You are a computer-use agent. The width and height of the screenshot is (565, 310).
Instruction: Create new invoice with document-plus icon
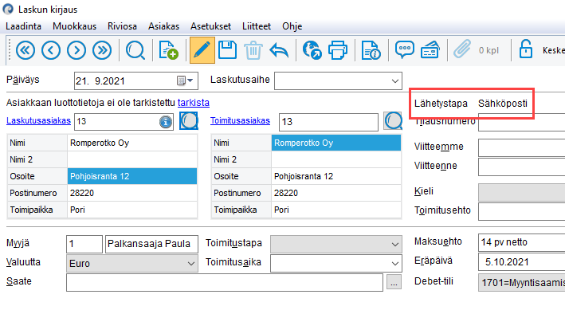(168, 50)
